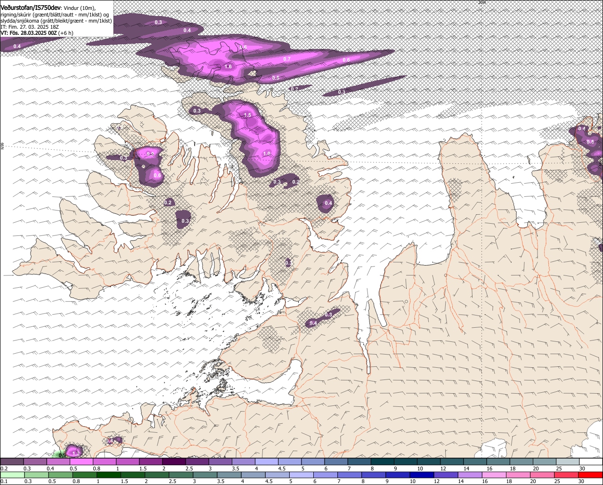Pick the top legend swatch starting at 0.5
The height and width of the screenshot is (485, 603).
(81, 462)
